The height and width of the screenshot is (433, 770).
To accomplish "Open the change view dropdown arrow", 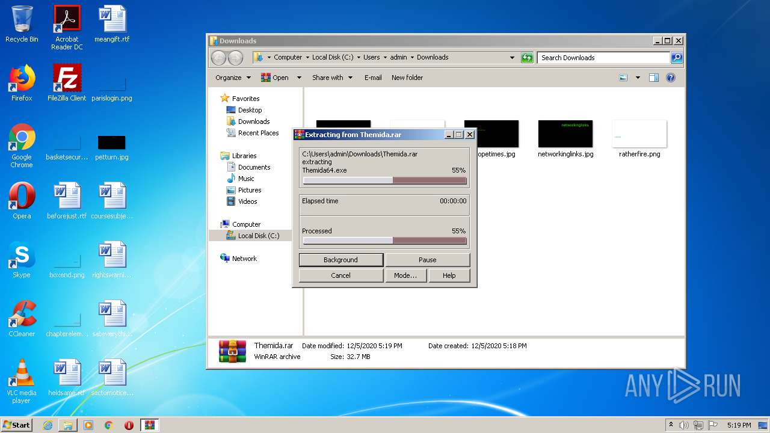I will (638, 78).
